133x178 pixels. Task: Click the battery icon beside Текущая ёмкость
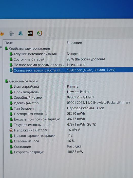pyautogui.click(x=11, y=125)
